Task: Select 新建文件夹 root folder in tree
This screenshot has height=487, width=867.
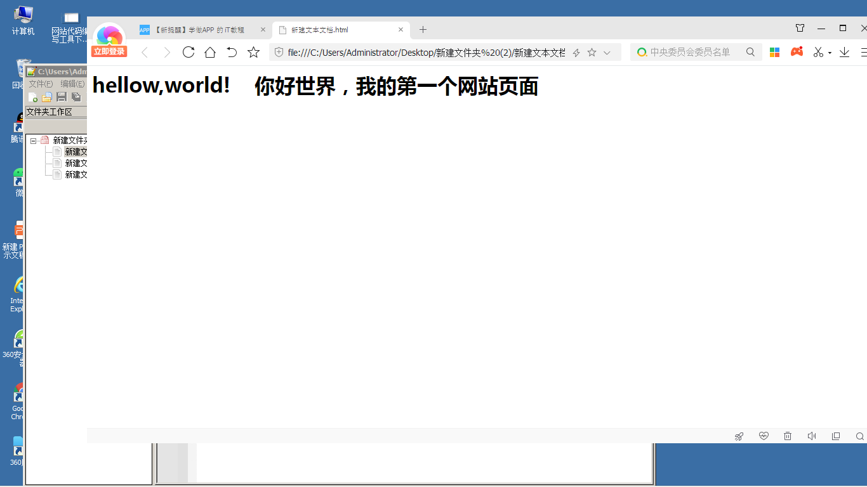Action: tap(70, 140)
